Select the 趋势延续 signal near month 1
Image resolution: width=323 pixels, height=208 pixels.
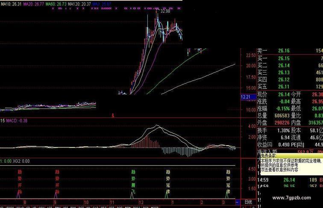pyautogui.click(x=168, y=182)
